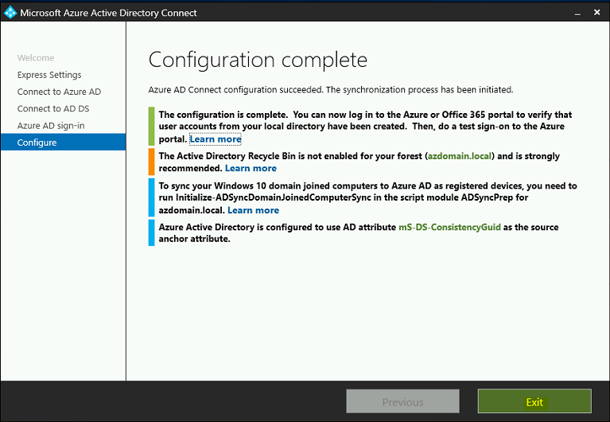Minimize the Azure AD Connect window
The height and width of the screenshot is (422, 610).
(577, 13)
